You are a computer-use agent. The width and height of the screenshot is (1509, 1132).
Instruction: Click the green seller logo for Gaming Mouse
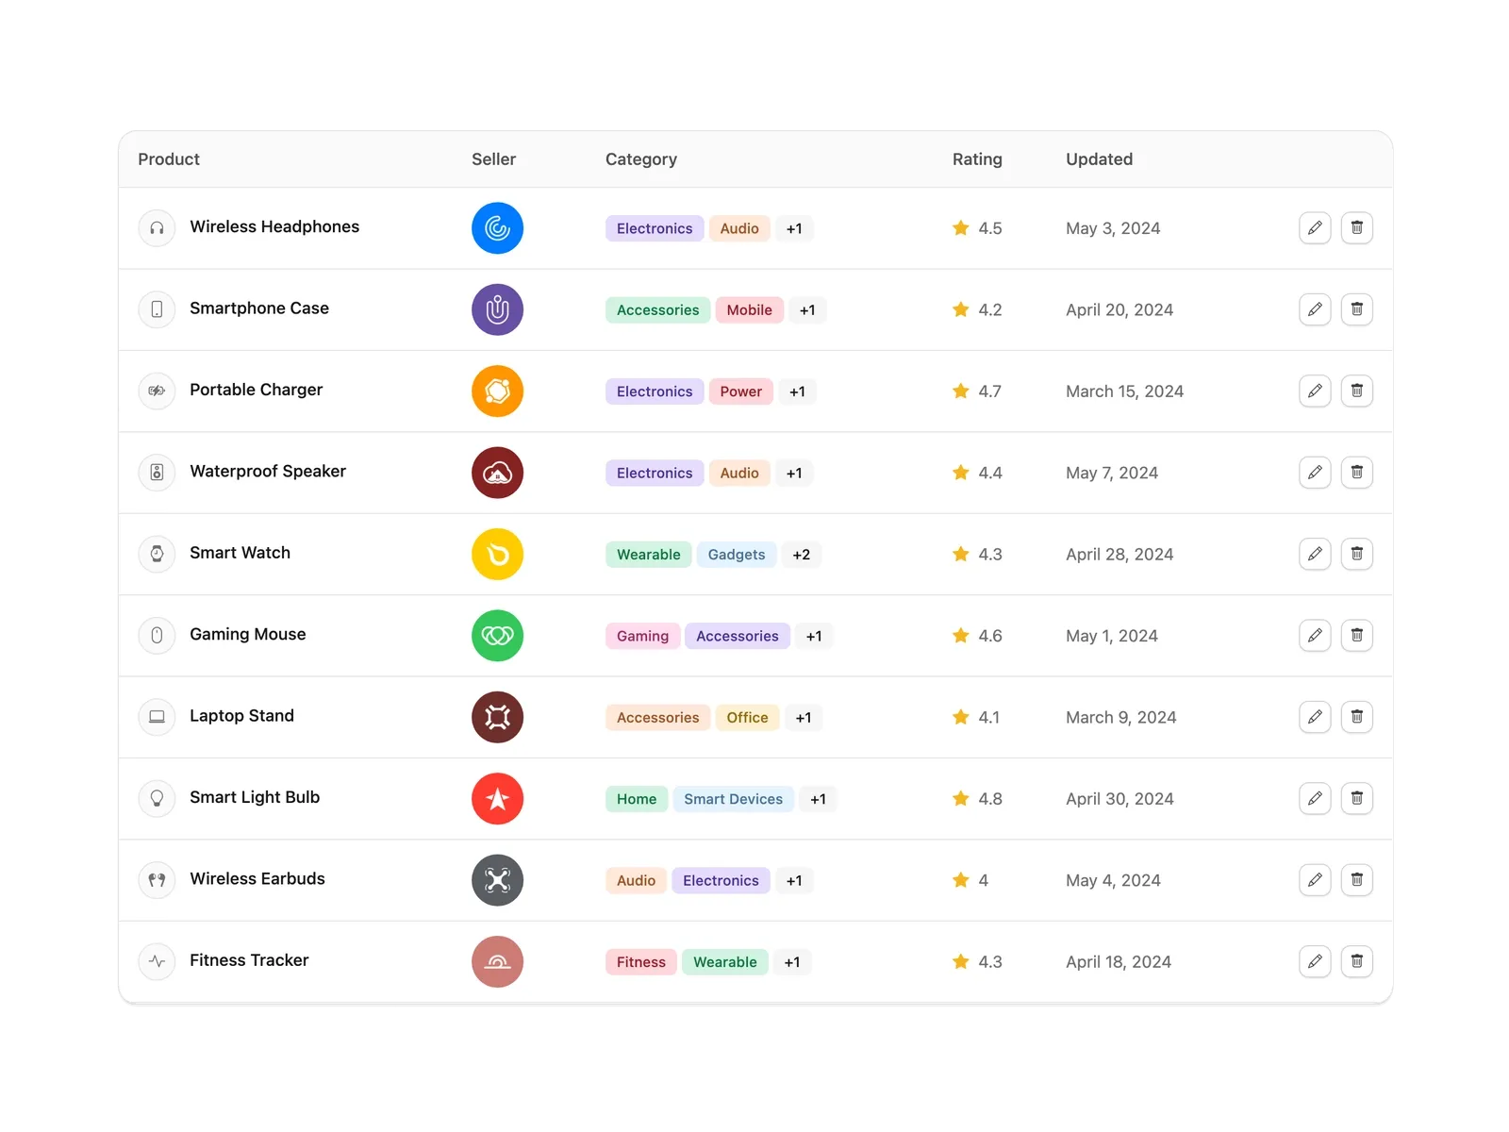pos(497,636)
